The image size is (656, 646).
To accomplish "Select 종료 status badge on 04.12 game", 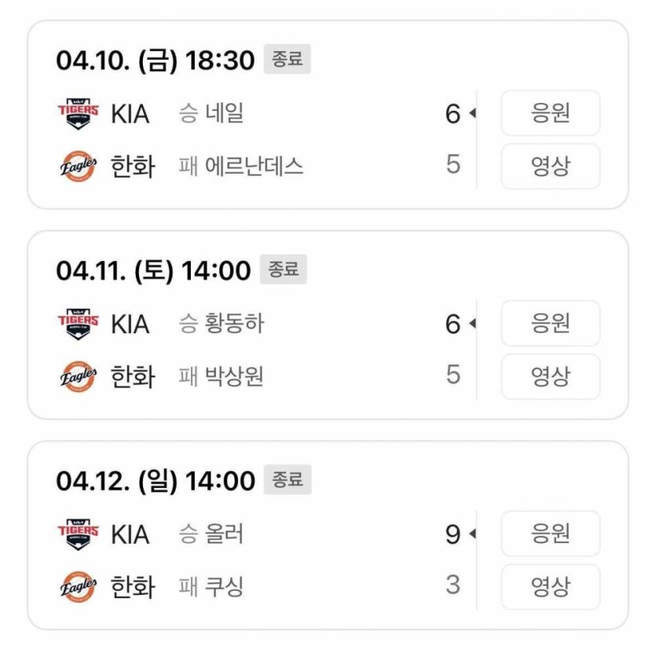I will tap(287, 480).
